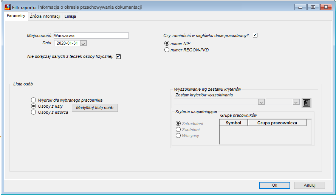336x195 pixels.
Task: Click the Grupa pracownicza column header
Action: point(277,123)
